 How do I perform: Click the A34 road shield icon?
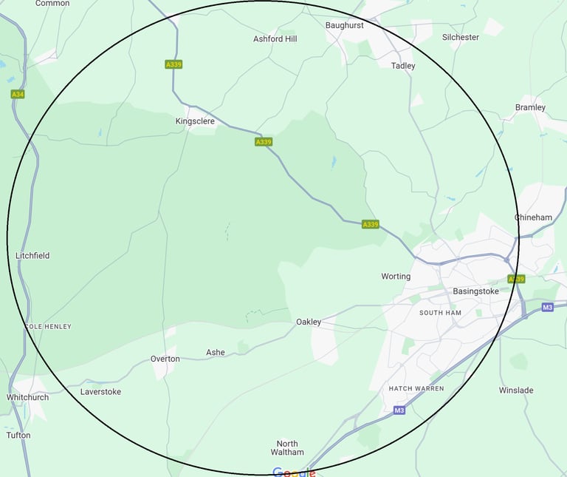pyautogui.click(x=18, y=95)
